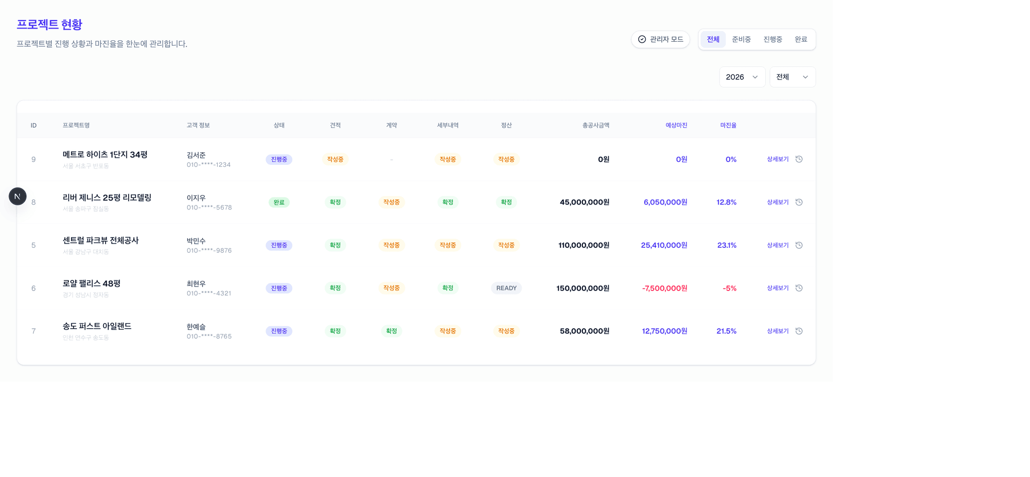This screenshot has width=1030, height=477.
Task: Select the 전체 tab in status filter
Action: pos(713,39)
